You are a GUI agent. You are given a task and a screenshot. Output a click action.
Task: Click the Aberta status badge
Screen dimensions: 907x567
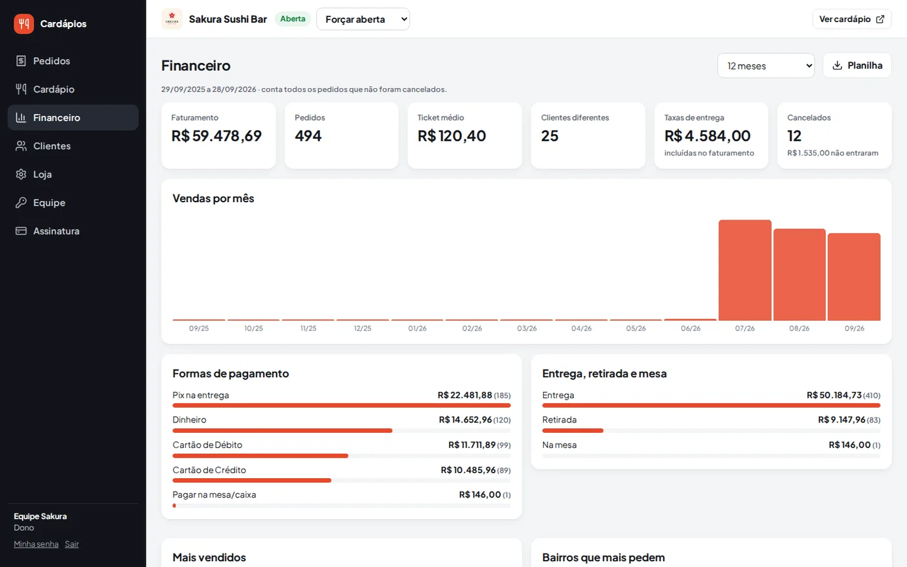pos(293,19)
